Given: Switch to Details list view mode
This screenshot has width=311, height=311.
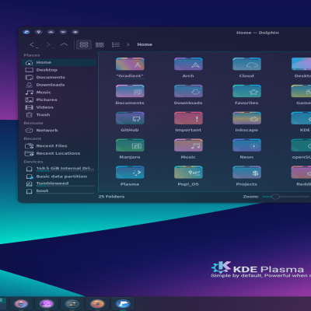Looking at the screenshot, I should [116, 45].
